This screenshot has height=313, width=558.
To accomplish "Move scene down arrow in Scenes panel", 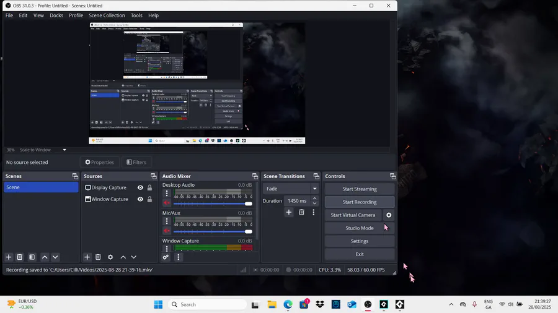I will pos(55,257).
